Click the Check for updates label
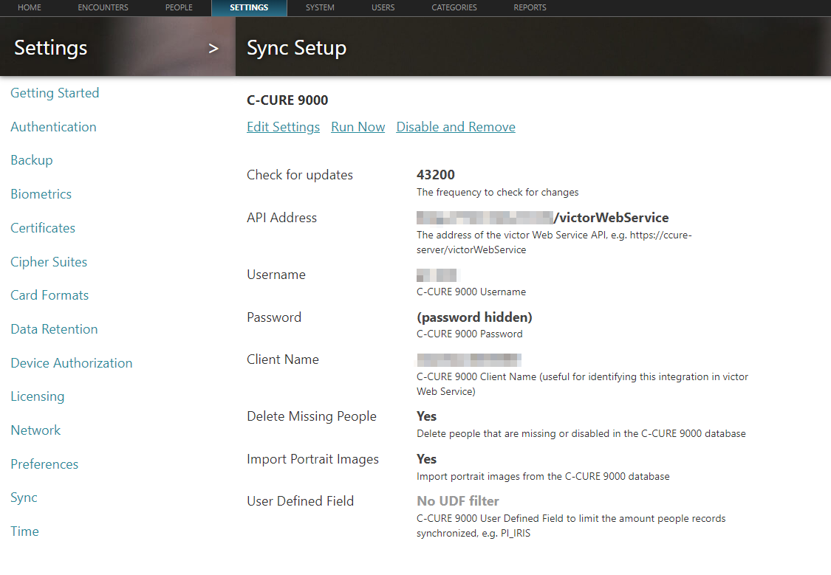Screen dimensions: 831x575 [x=299, y=175]
